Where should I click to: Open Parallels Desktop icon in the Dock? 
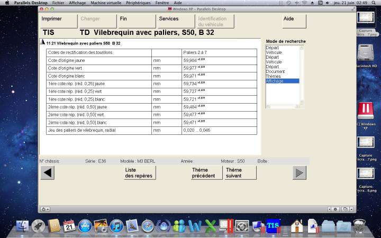[226, 226]
